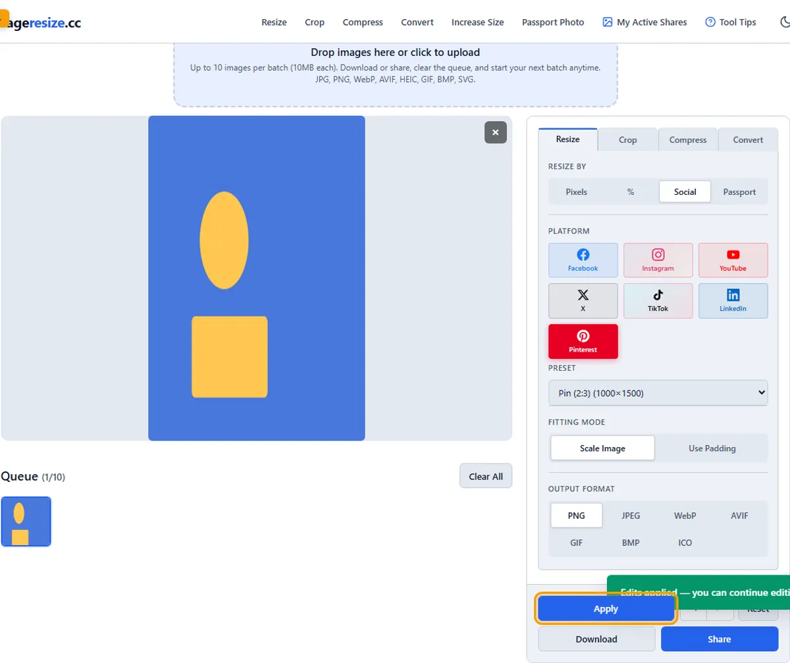The image size is (790, 663).
Task: Select the queued image thumbnail
Action: [26, 521]
